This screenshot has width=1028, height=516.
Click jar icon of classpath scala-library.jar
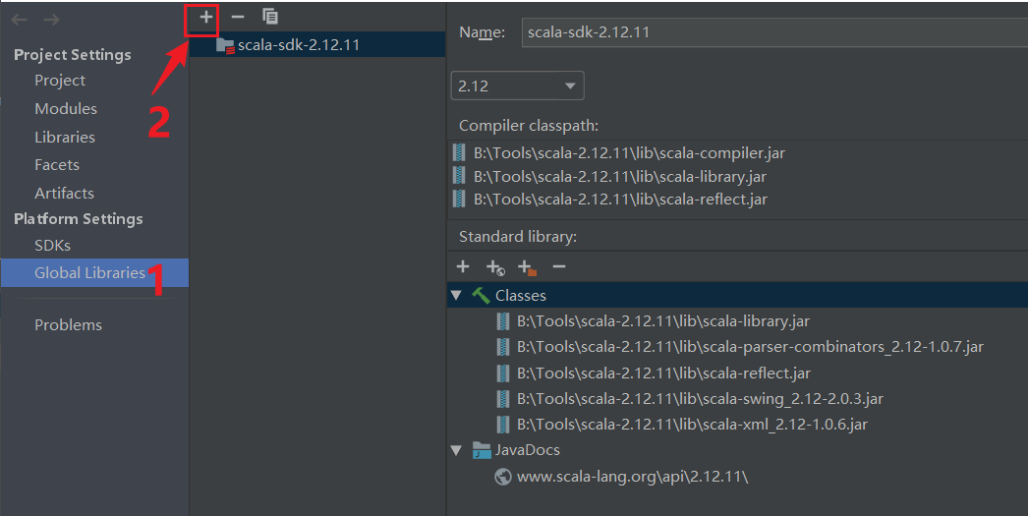[459, 176]
